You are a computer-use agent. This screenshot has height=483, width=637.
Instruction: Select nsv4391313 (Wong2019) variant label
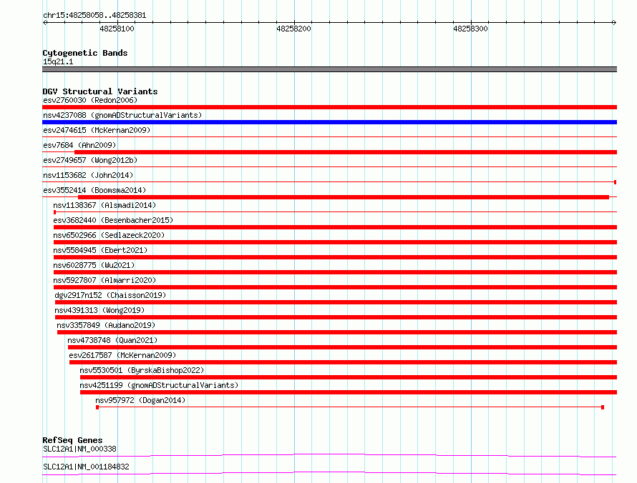coord(99,310)
